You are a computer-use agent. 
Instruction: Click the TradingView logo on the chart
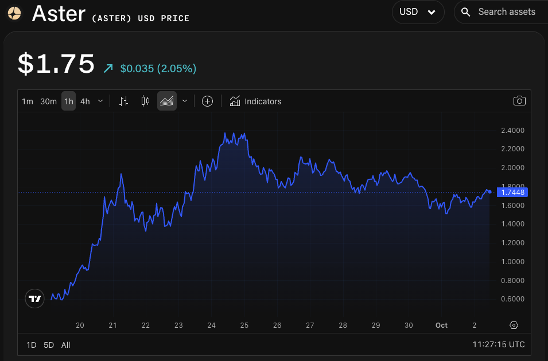click(x=34, y=299)
